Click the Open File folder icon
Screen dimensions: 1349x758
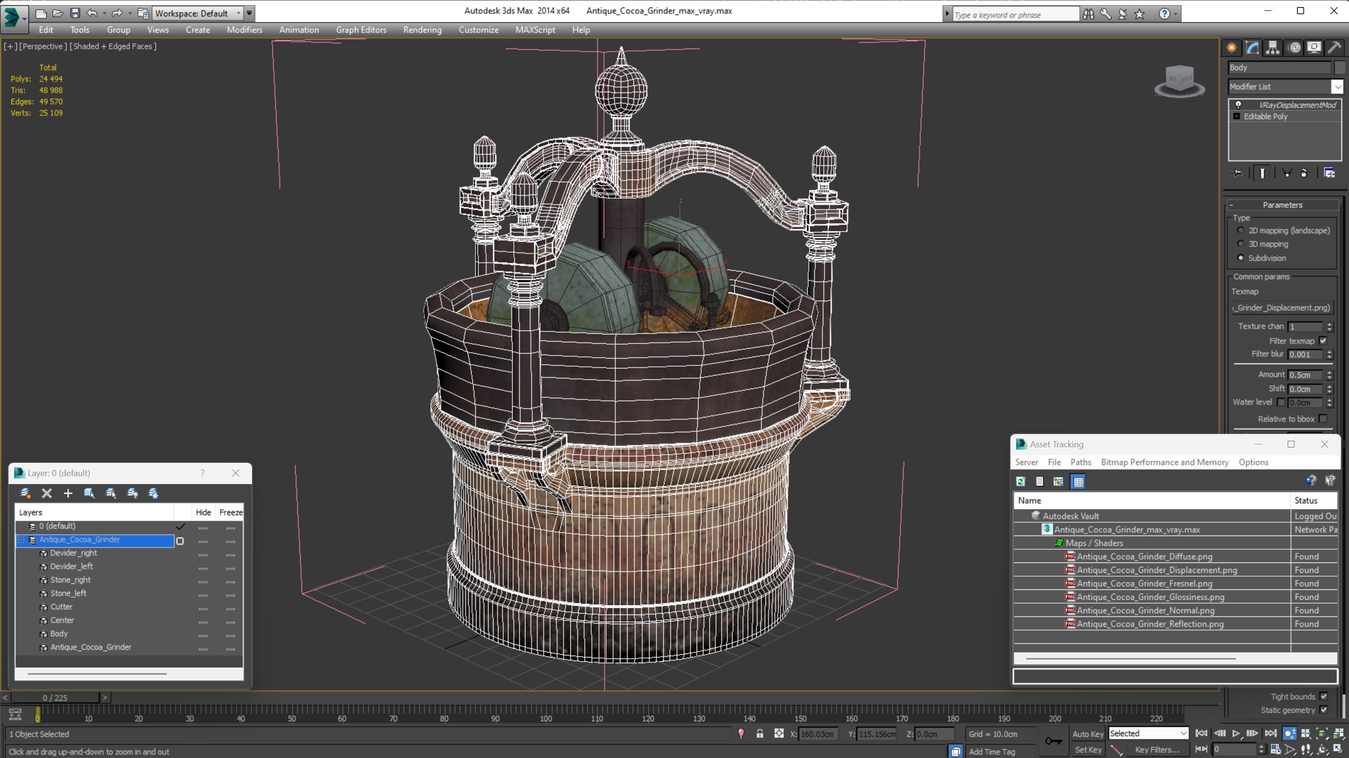(58, 13)
